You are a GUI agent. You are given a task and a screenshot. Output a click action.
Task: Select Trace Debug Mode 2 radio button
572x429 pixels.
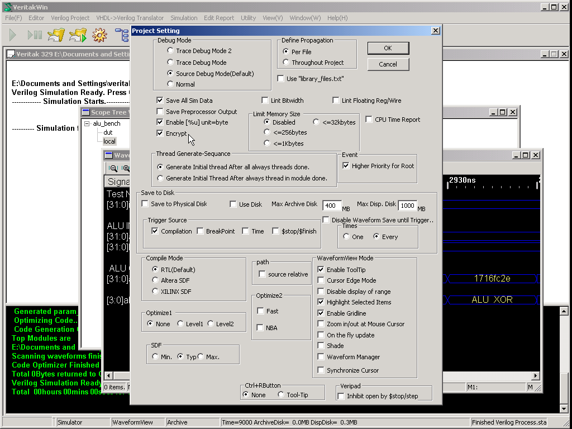click(x=170, y=51)
